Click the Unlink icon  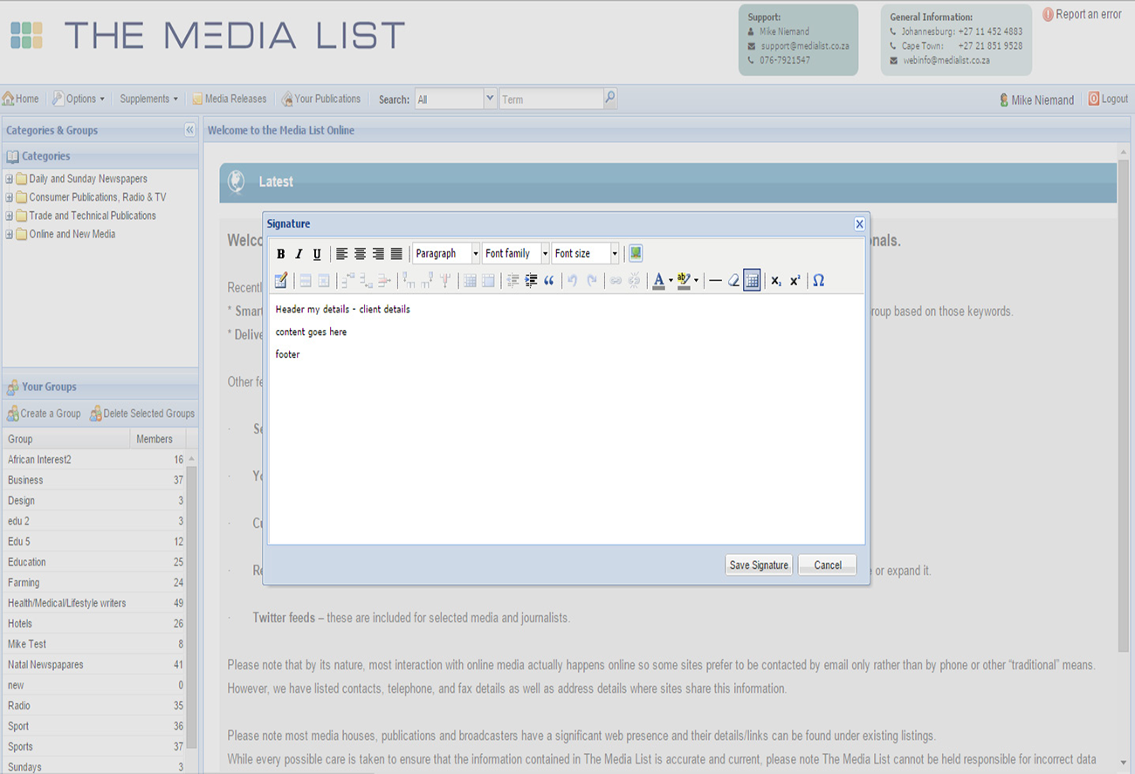634,280
